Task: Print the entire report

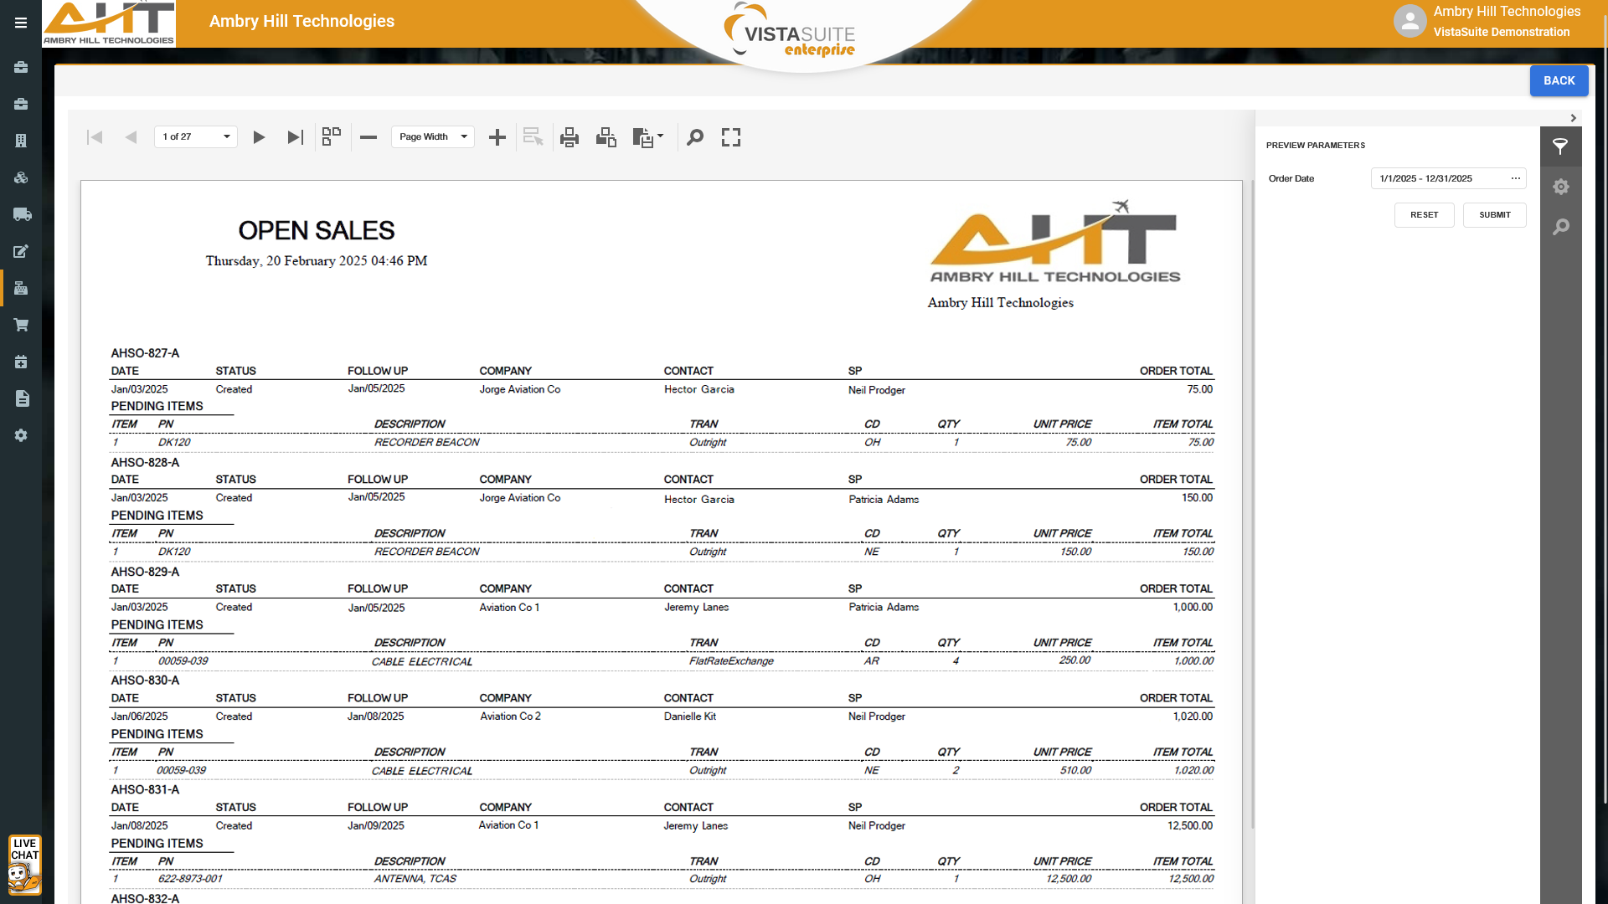Action: coord(569,137)
